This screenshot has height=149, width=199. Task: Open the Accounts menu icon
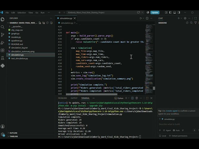[2, 126]
